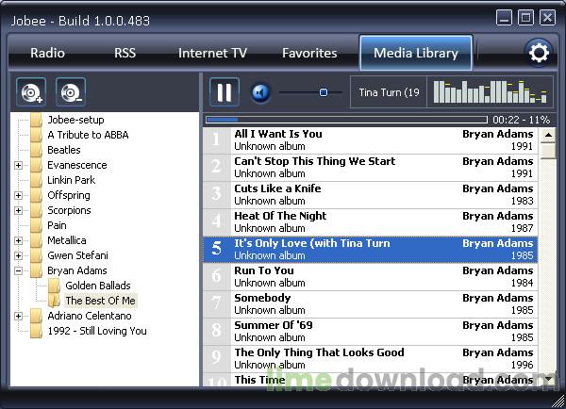Click the remove media disc icon

70,92
